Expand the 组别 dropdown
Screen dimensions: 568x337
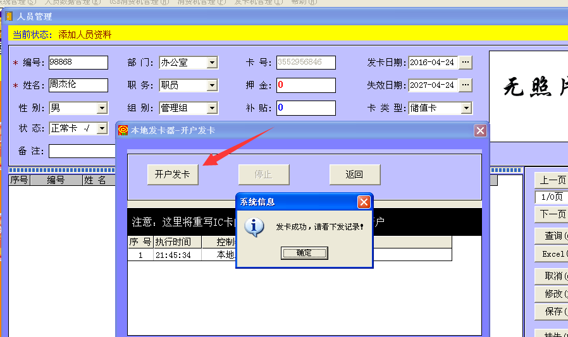212,108
